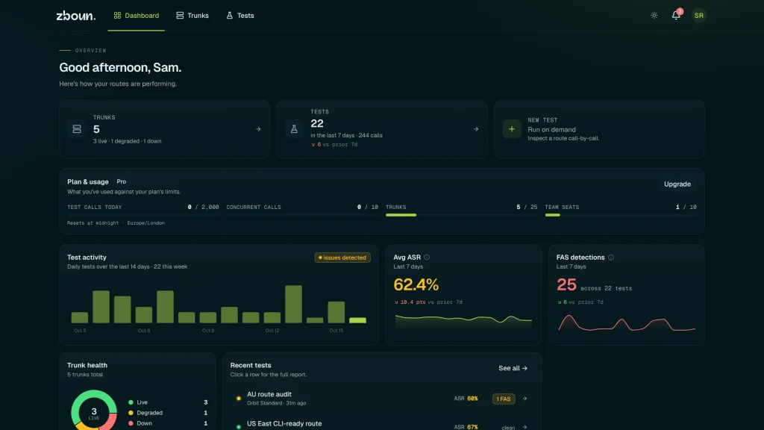Click the Degraded legend entry
This screenshot has height=430, width=764.
click(168, 413)
